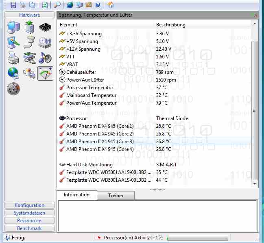This screenshot has width=264, height=243.
Task: Open the Ressourcen category
Action: pyautogui.click(x=29, y=221)
